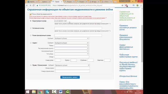The height and width of the screenshot is (94, 168).
Task: Switch to the fourth tab labeled Росреестр
Action: [x=69, y=2]
